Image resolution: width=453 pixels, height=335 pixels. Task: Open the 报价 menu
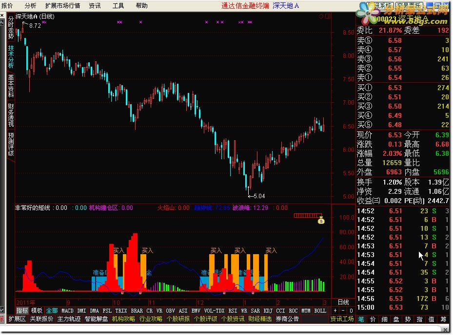pyautogui.click(x=7, y=5)
